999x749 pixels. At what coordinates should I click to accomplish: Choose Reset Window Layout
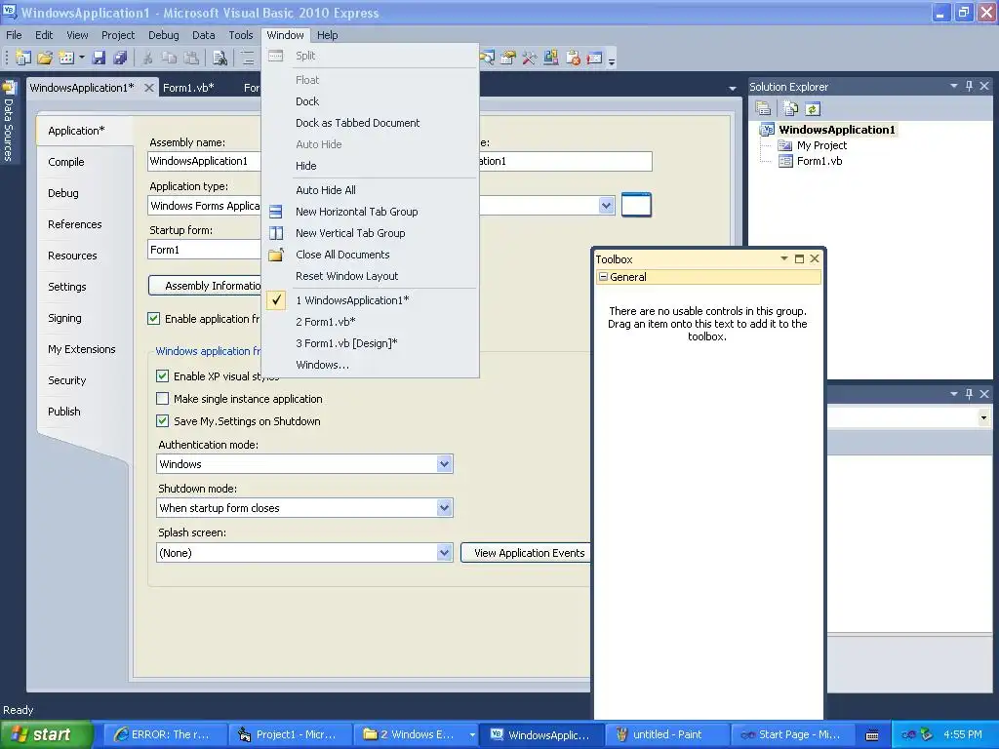(346, 276)
